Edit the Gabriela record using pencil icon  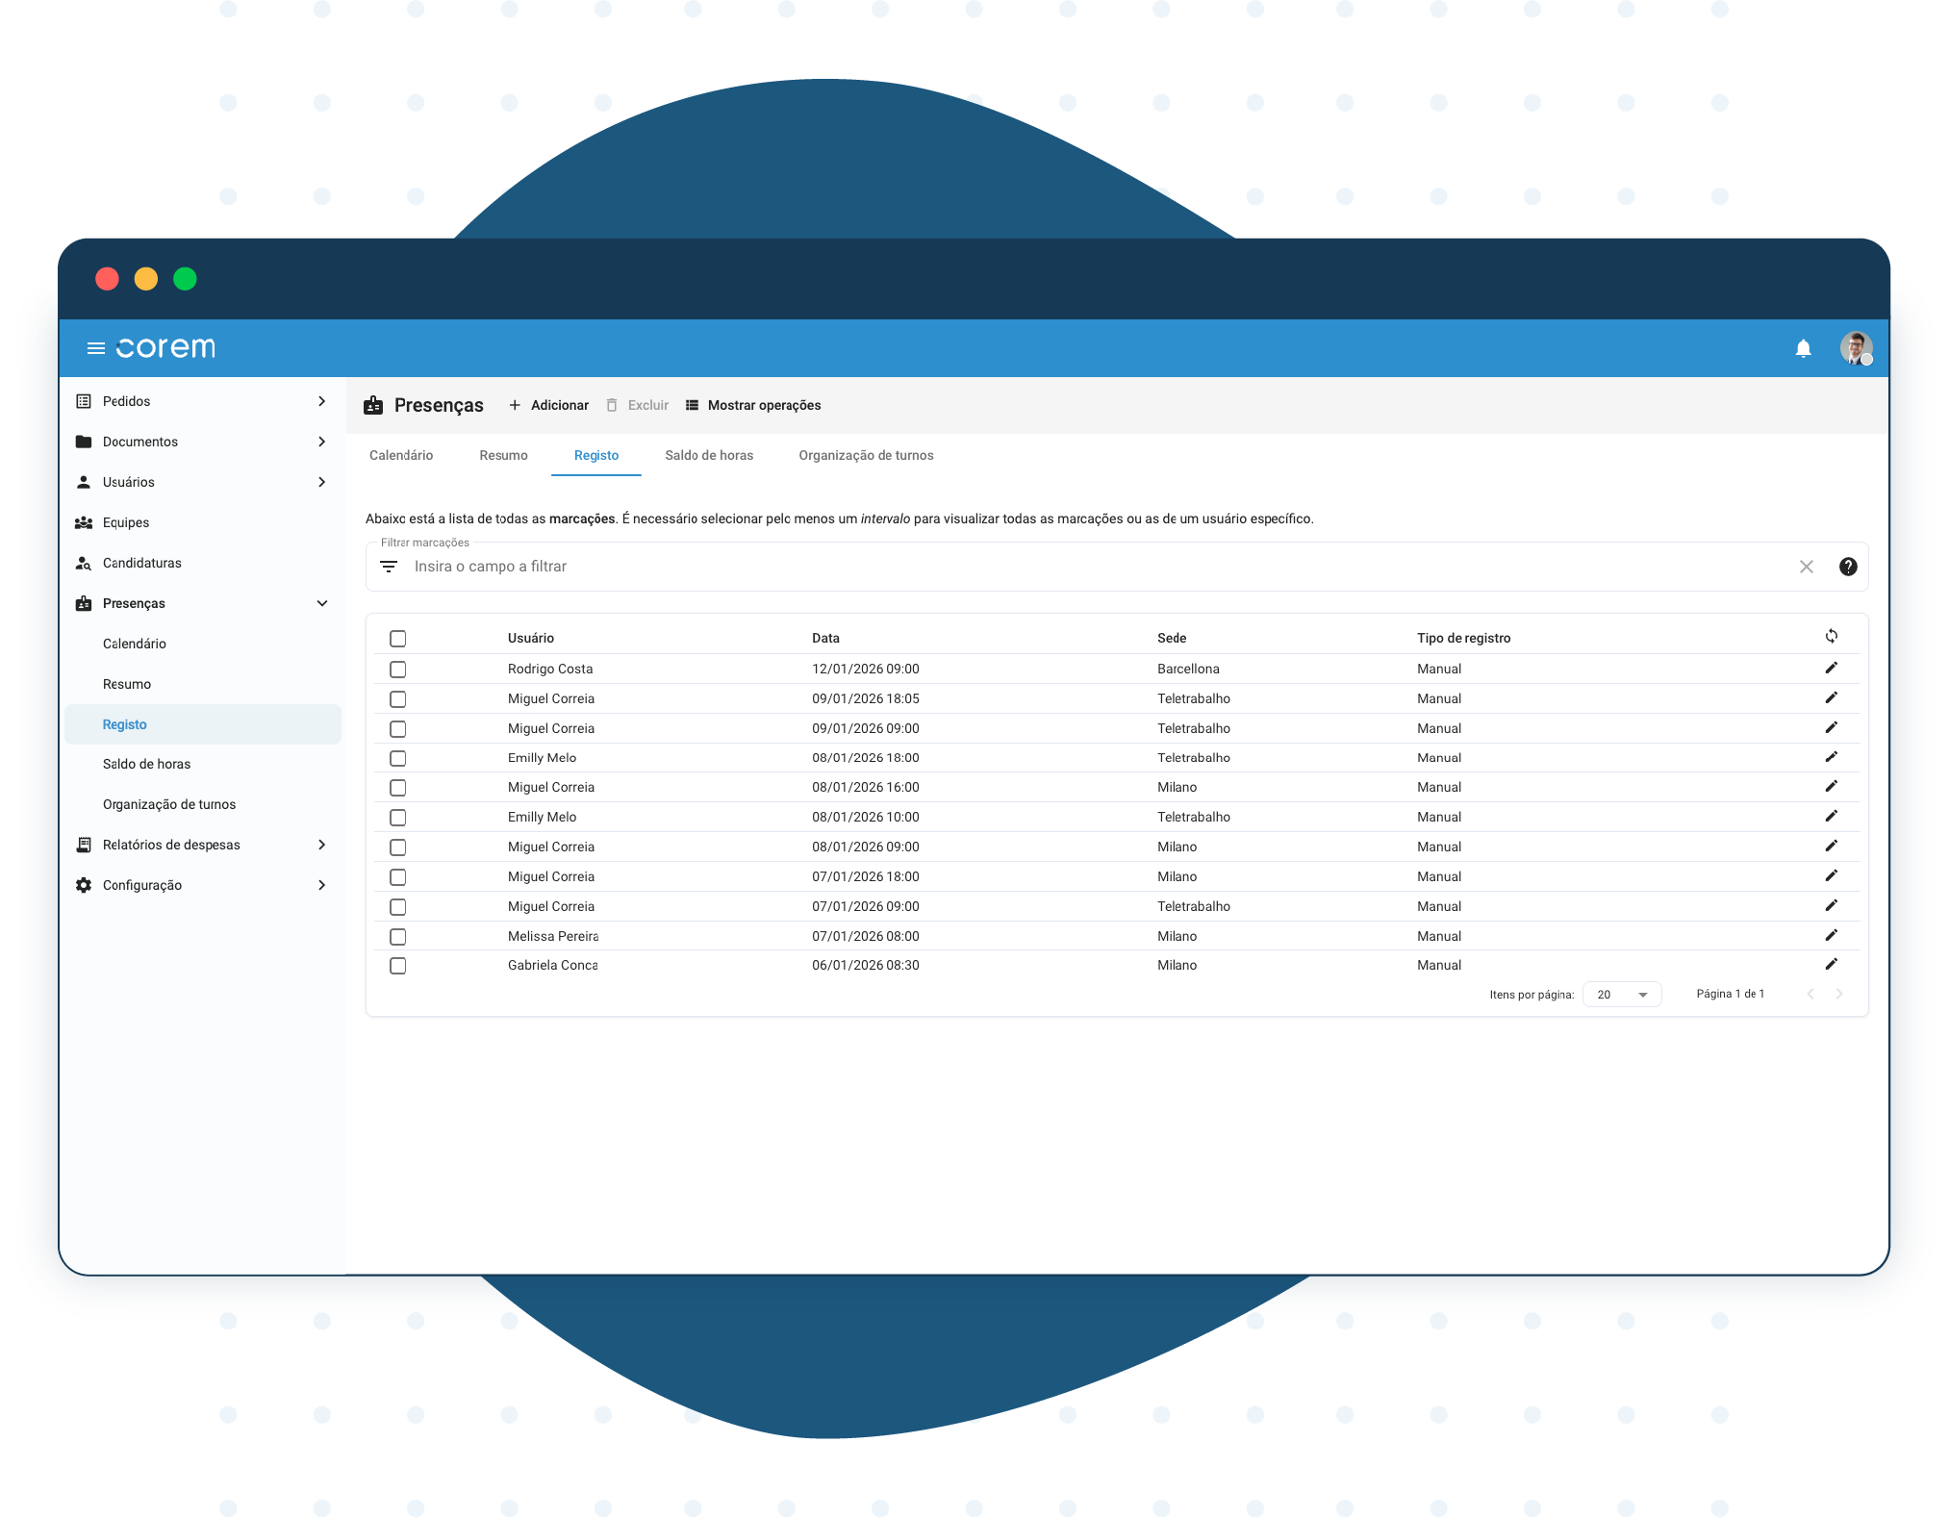pos(1831,964)
